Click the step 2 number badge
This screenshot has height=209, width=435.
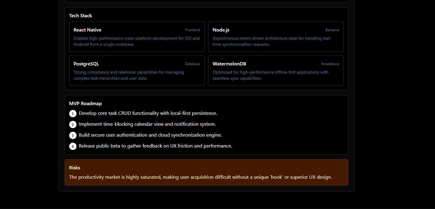tap(73, 124)
